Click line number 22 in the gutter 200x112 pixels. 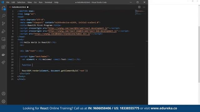click(12, 71)
